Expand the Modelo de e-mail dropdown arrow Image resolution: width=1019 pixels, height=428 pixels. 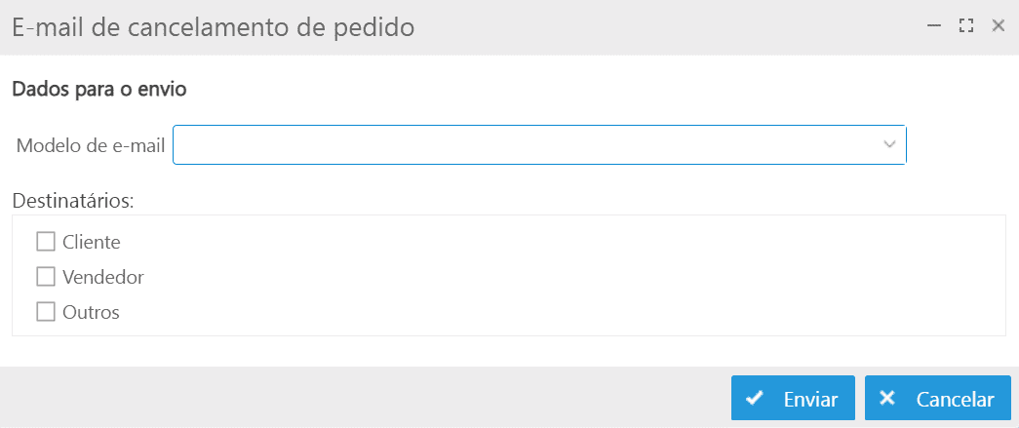tap(889, 144)
